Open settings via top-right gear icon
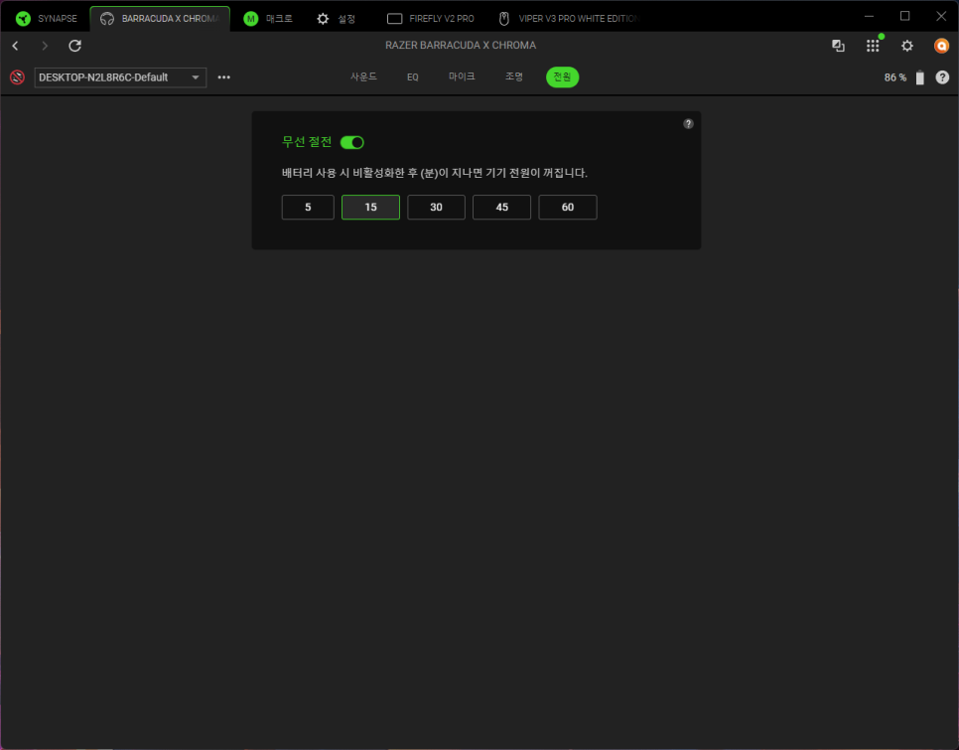Image resolution: width=959 pixels, height=750 pixels. coord(906,46)
